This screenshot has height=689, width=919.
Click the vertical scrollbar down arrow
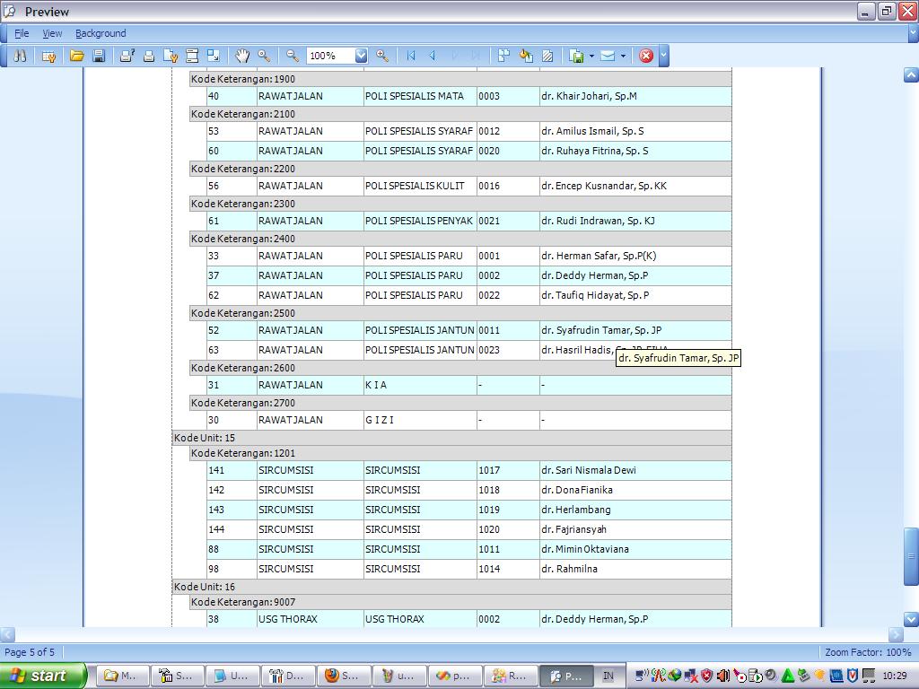(911, 619)
